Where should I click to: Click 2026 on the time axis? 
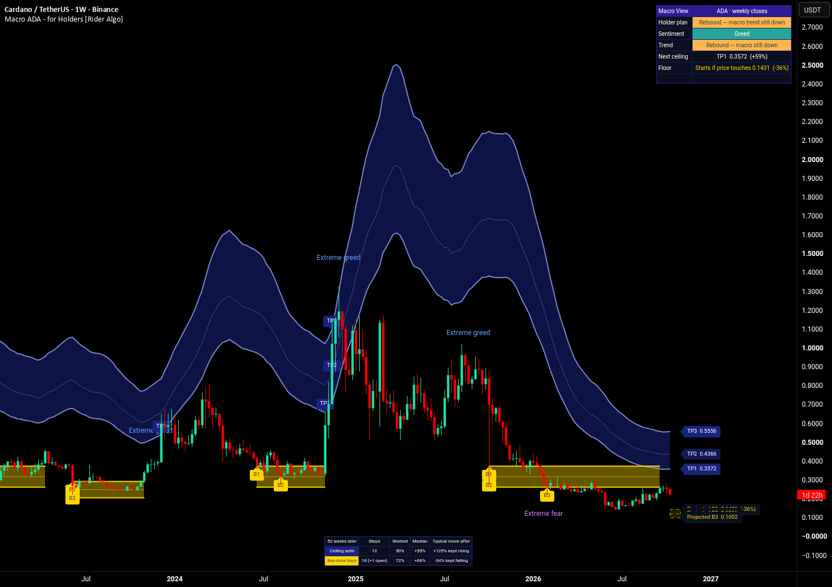tap(533, 579)
